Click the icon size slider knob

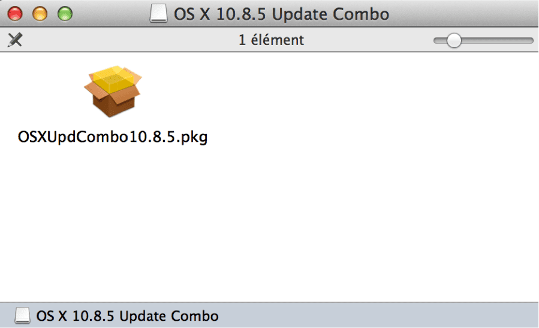454,41
